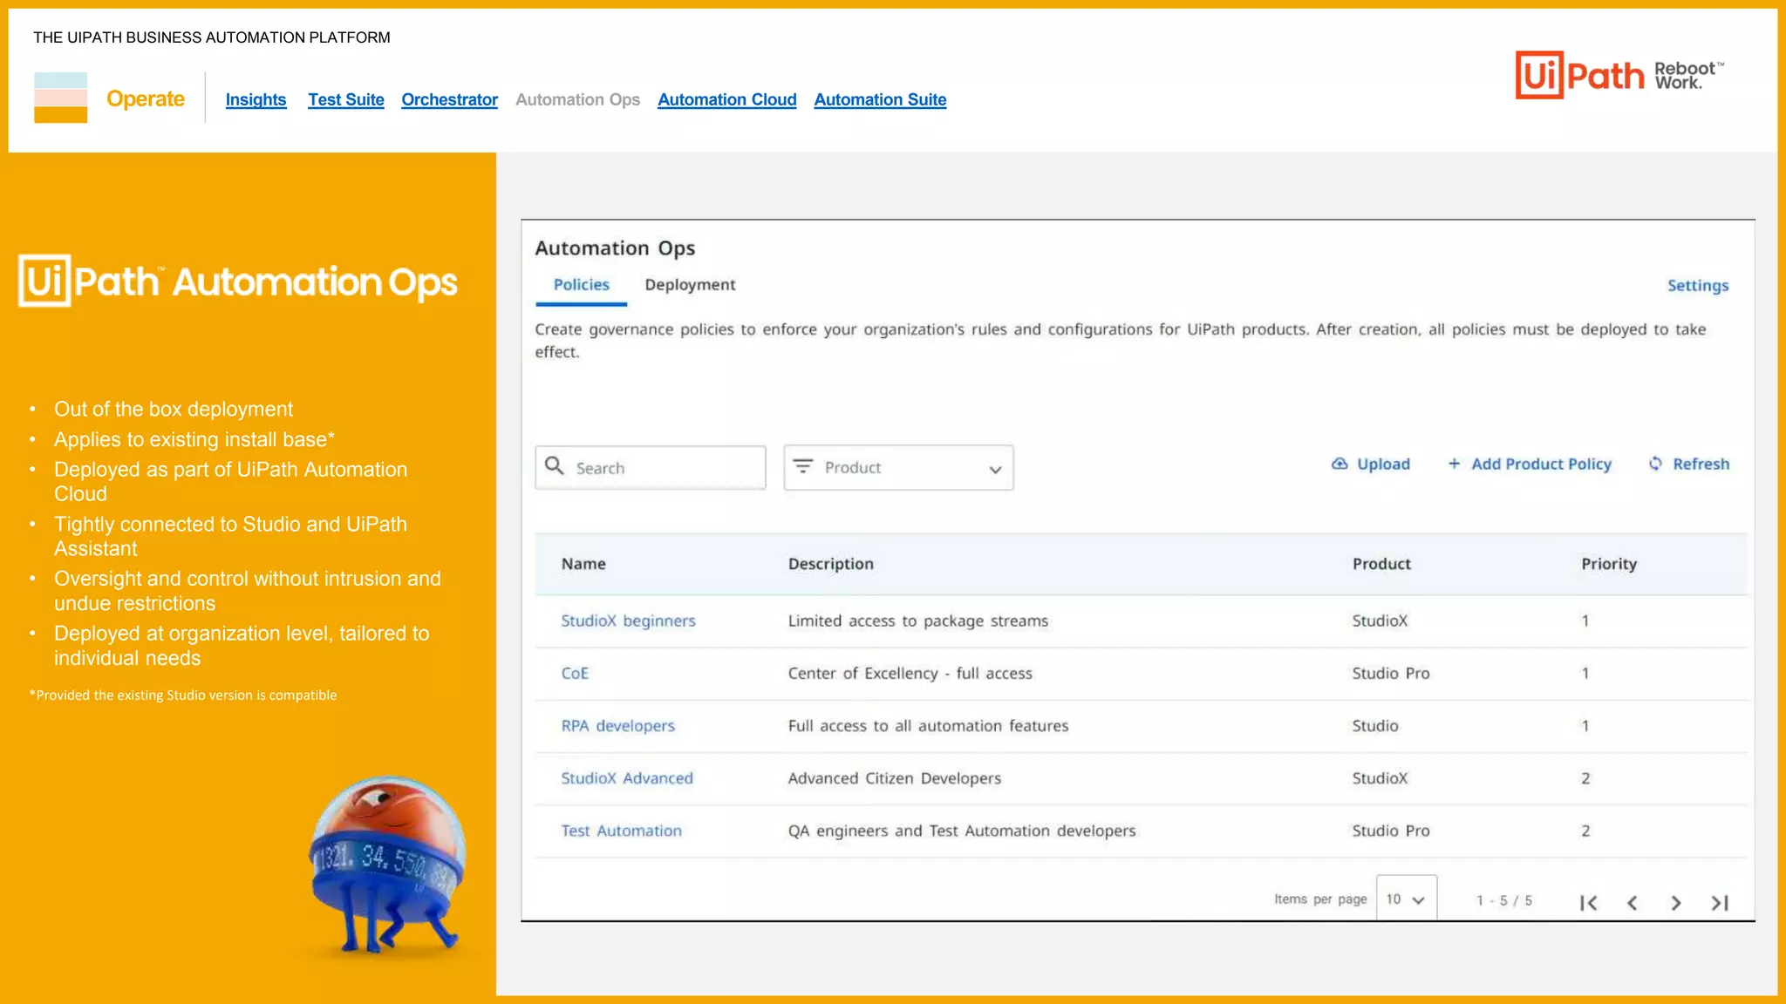
Task: Click the Operate color block swatch
Action: (x=60, y=97)
